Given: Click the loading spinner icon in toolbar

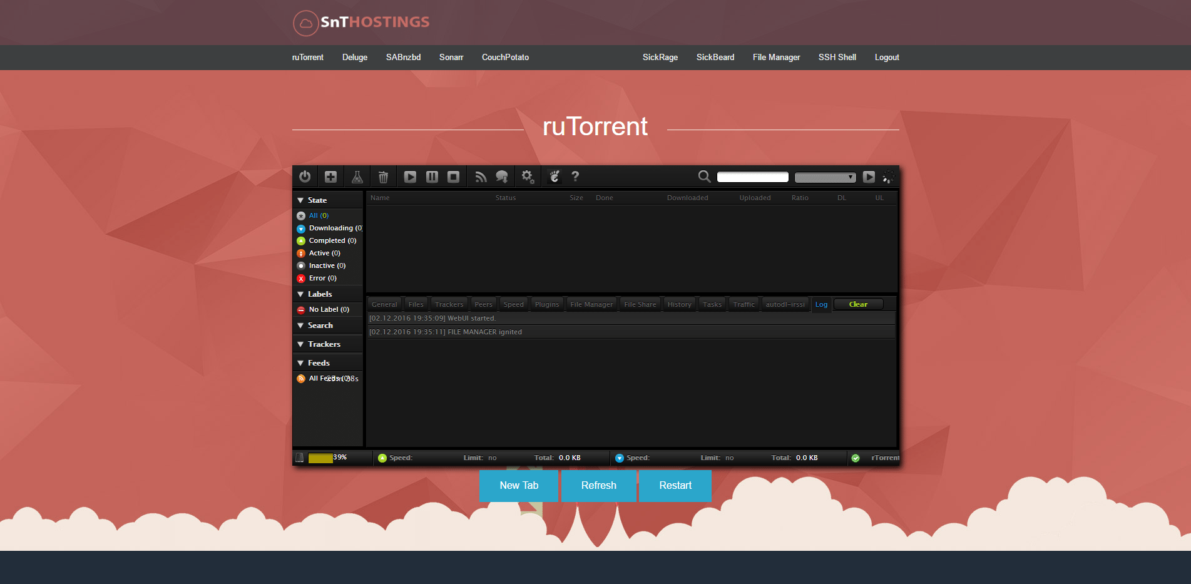Looking at the screenshot, I should click(888, 177).
